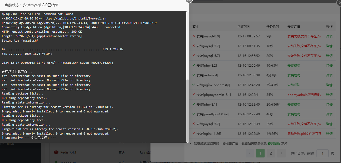Click the failed icon beside 安装[nginx-1.26]
This screenshot has height=163, width=341.
click(194, 133)
